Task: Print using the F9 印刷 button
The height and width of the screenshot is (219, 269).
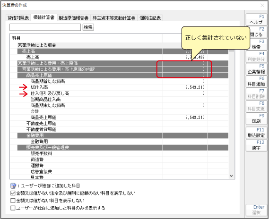Action: [x=256, y=118]
